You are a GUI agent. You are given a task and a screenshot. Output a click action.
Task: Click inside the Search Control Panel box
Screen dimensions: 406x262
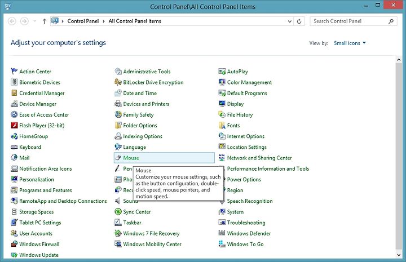[354, 21]
